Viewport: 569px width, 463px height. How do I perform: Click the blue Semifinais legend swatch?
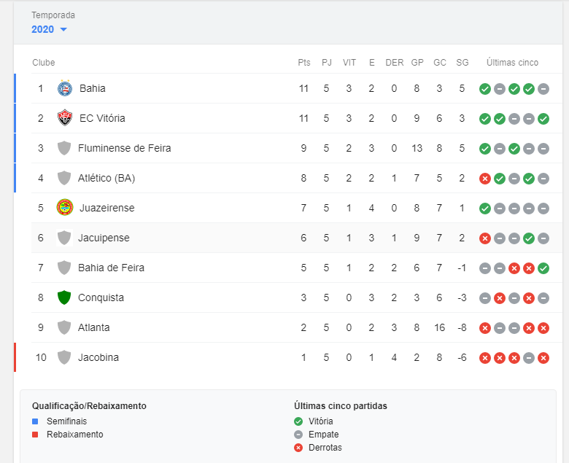click(35, 421)
